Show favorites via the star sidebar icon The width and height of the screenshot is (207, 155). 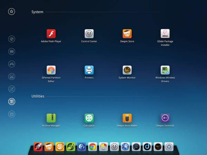(11, 11)
